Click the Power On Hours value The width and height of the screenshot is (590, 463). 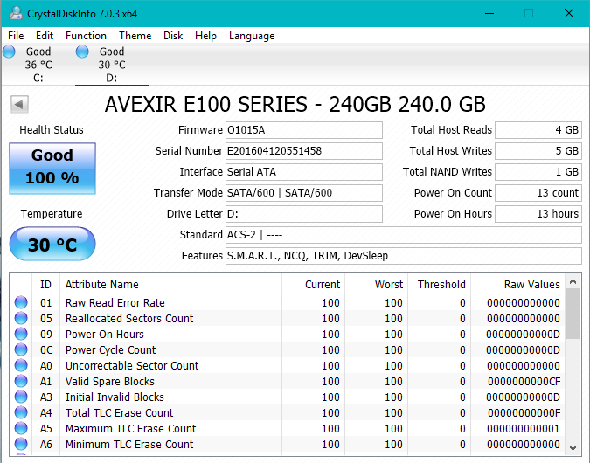click(x=538, y=214)
